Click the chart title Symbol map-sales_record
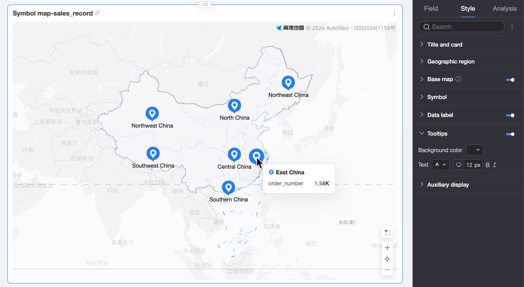This screenshot has width=524, height=287. tap(53, 13)
